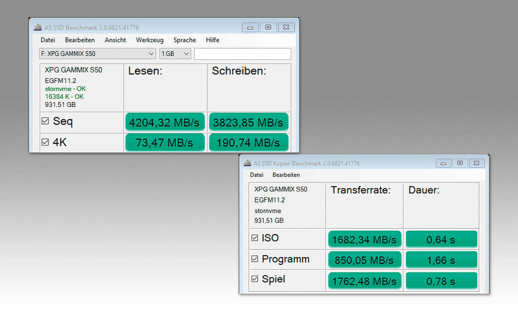Click the 4K write result 190,74 MB/s
The width and height of the screenshot is (518, 311).
click(248, 143)
